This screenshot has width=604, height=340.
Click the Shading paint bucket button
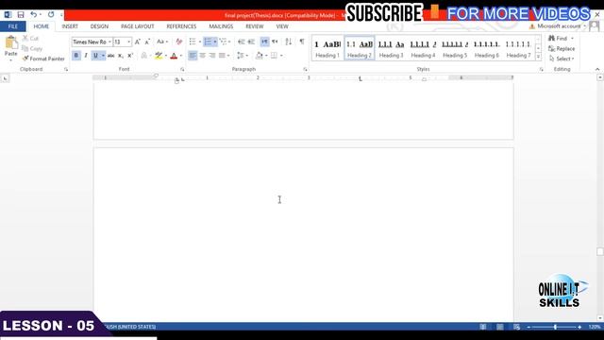pyautogui.click(x=260, y=56)
